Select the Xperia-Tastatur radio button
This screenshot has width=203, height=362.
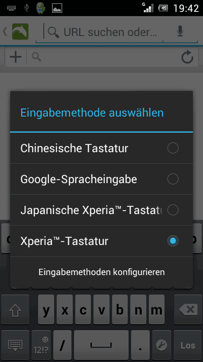[173, 241]
